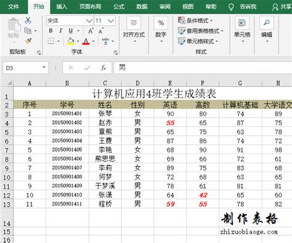The height and width of the screenshot is (243, 292).
Task: Open fill color dropdown arrow
Action: [78, 41]
